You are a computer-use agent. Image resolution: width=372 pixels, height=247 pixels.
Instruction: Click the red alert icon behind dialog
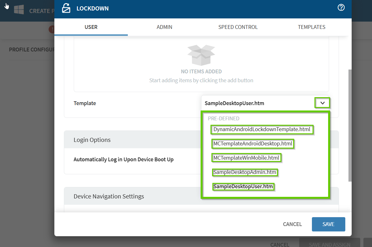point(52,30)
